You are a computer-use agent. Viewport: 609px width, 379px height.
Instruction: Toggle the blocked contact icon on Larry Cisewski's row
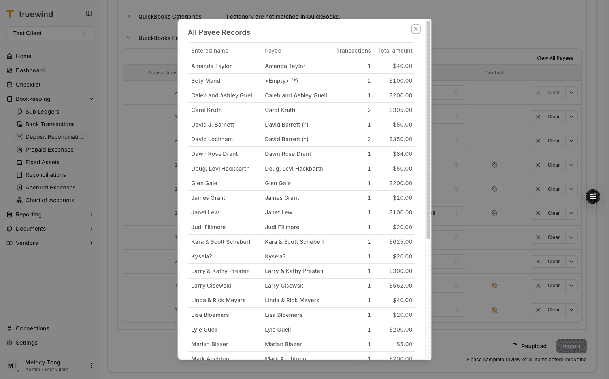(x=494, y=285)
